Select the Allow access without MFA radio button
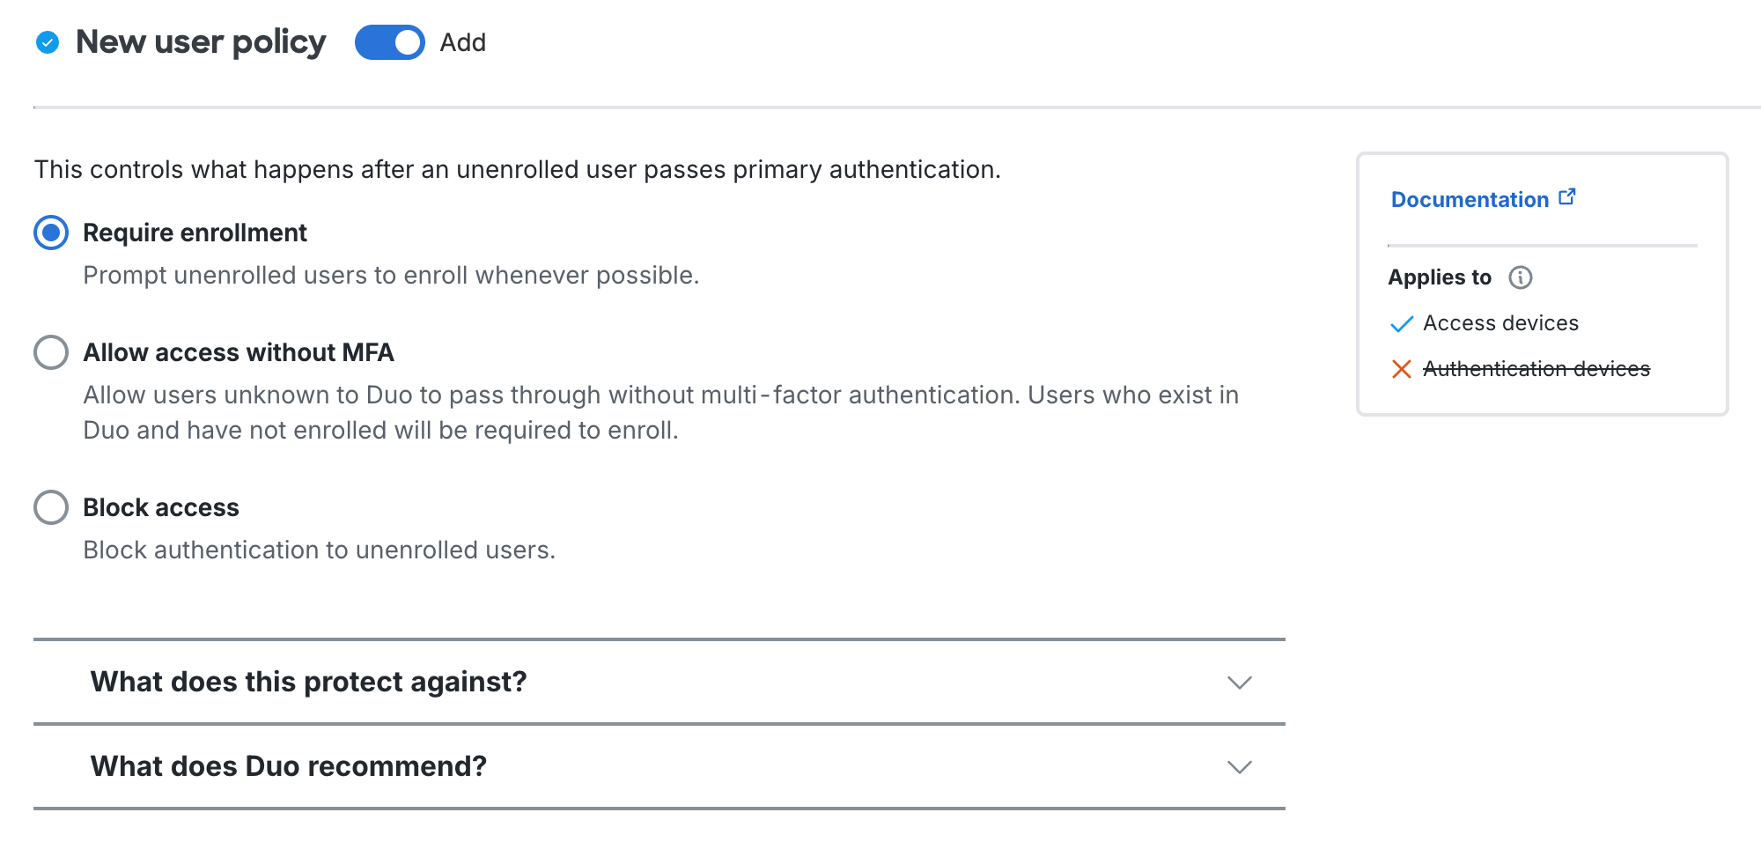The image size is (1761, 842). tap(52, 352)
